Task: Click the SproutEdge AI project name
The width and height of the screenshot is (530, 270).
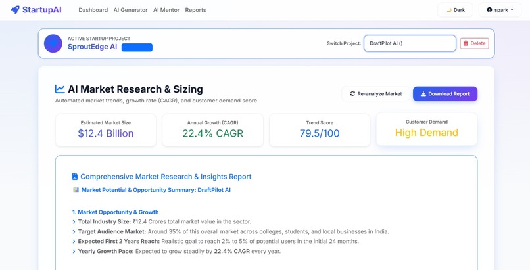Action: click(x=92, y=47)
